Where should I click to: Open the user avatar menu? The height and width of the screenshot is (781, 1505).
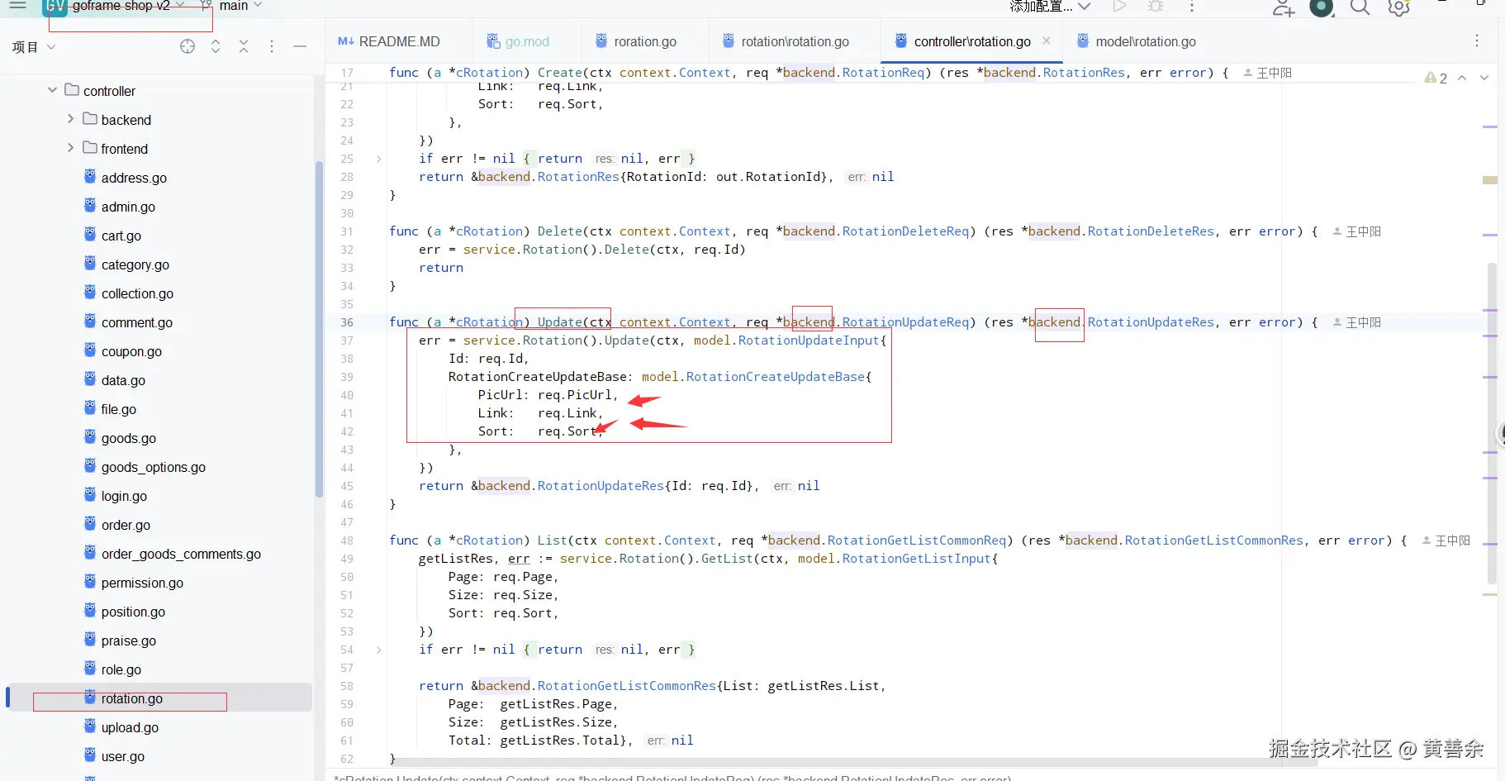[x=1322, y=7]
